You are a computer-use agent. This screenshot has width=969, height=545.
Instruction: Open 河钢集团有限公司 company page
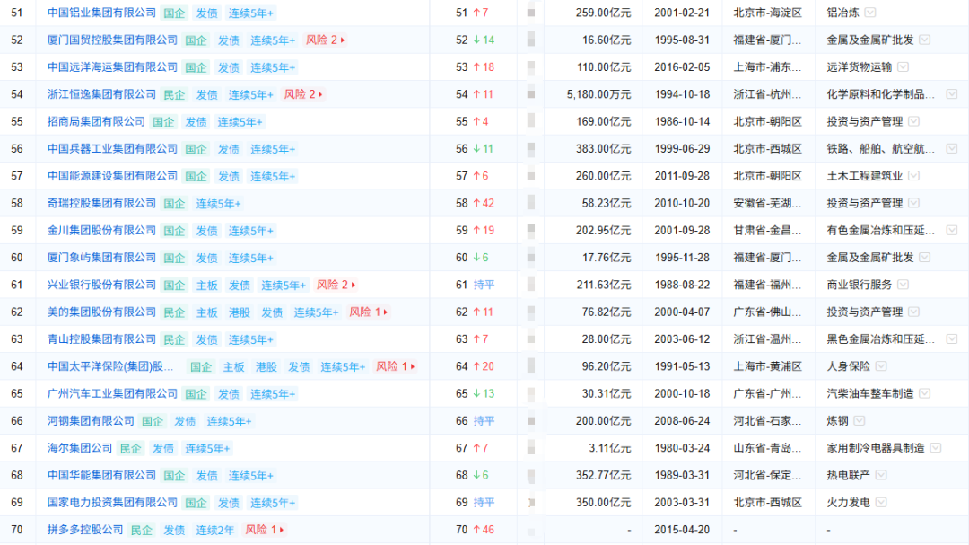tap(91, 421)
